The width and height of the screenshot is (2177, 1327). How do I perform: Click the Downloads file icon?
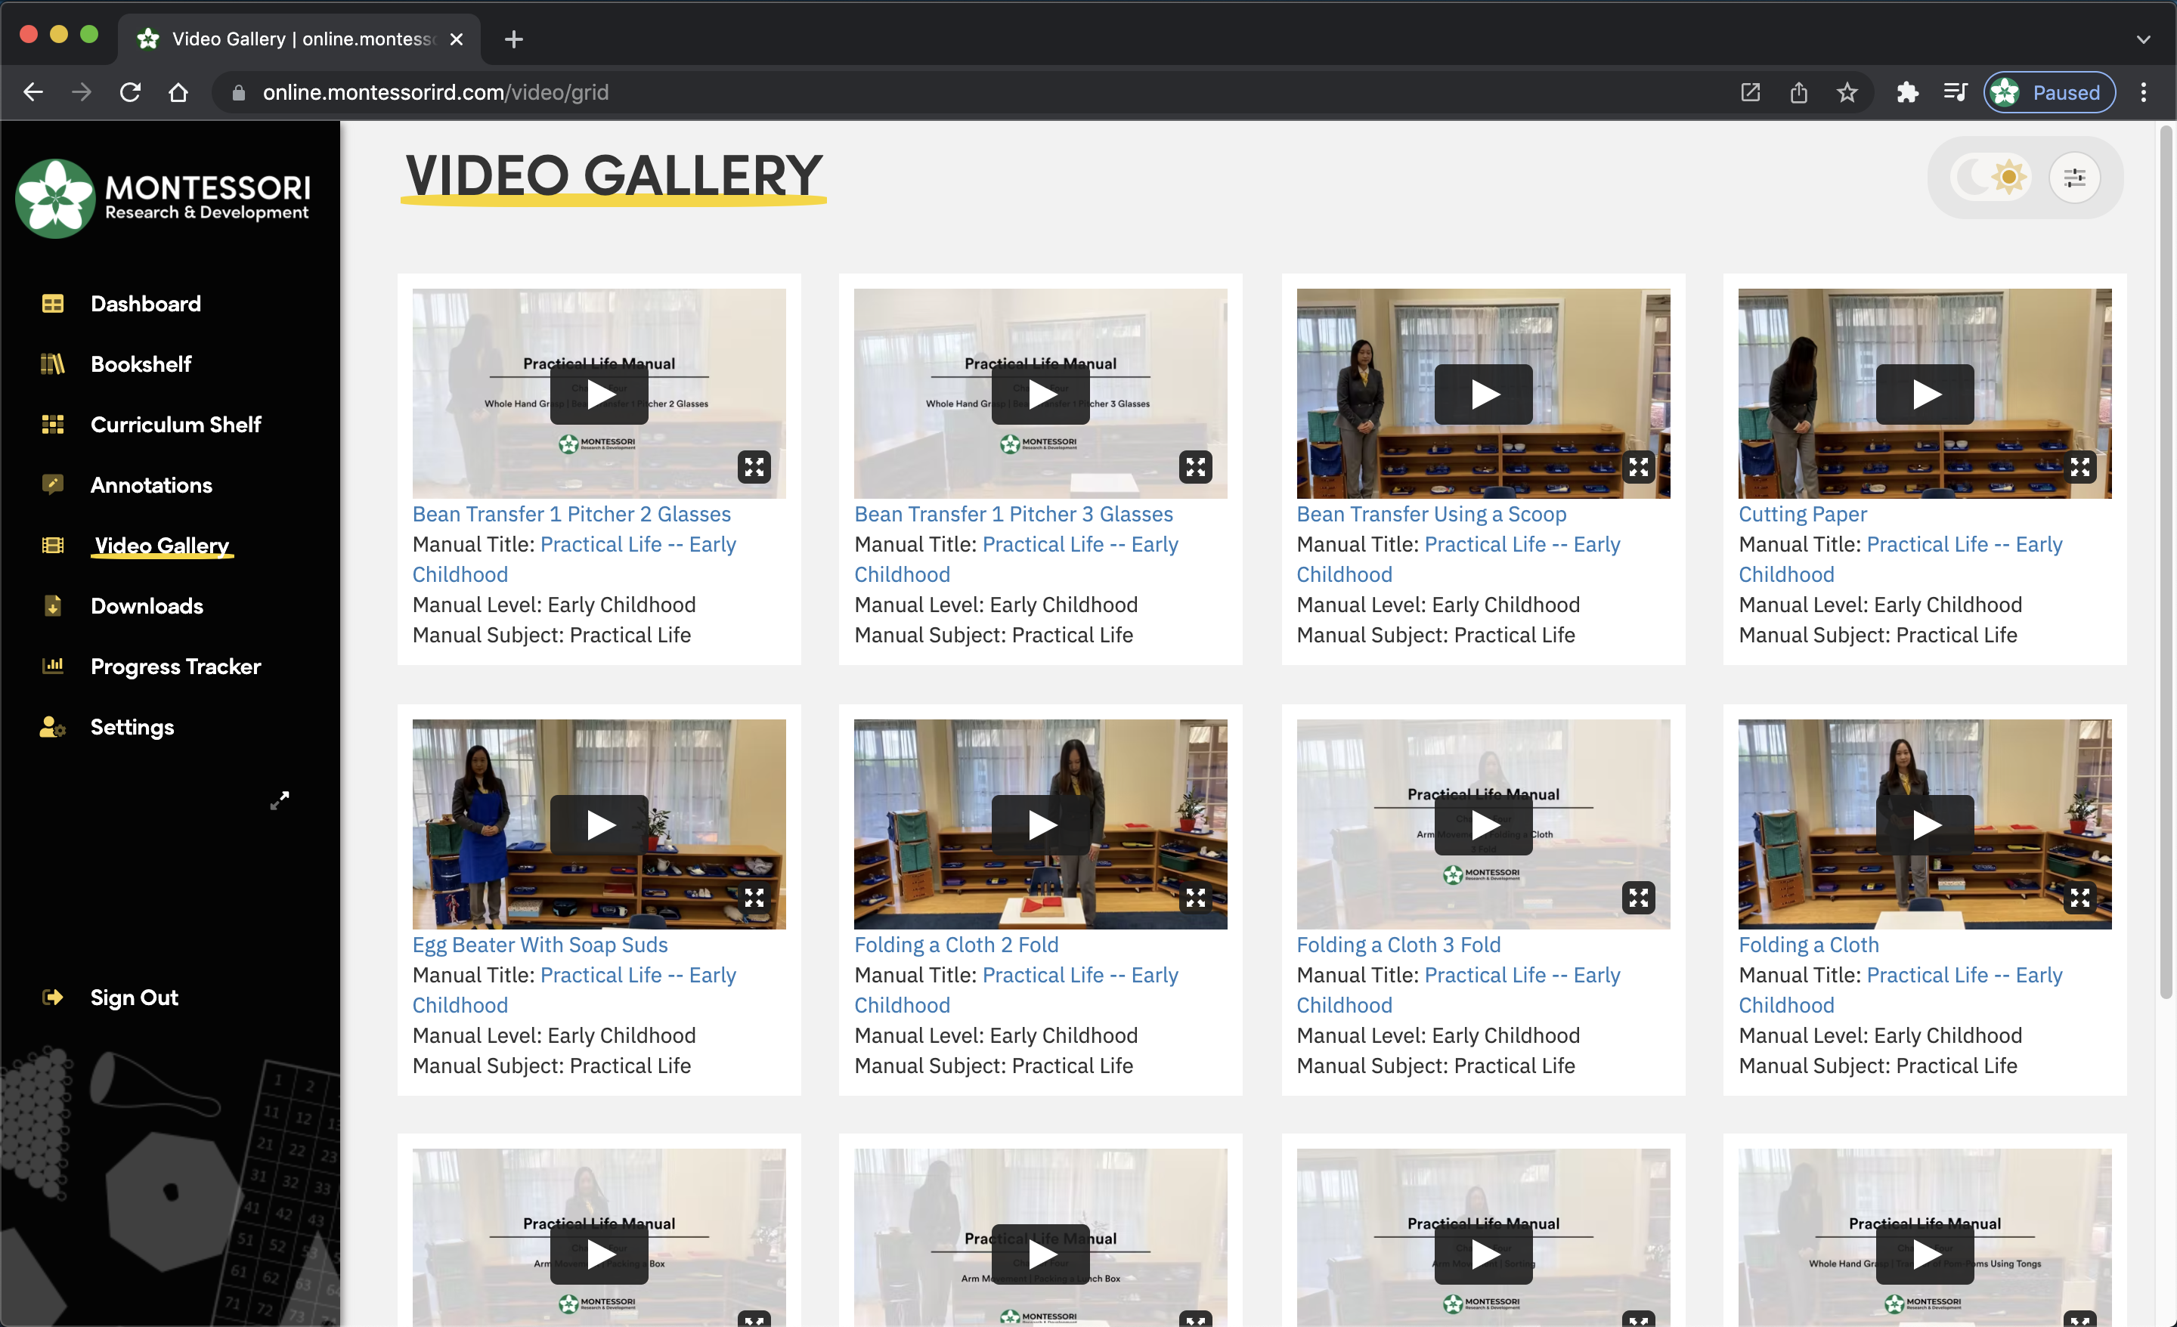[53, 606]
